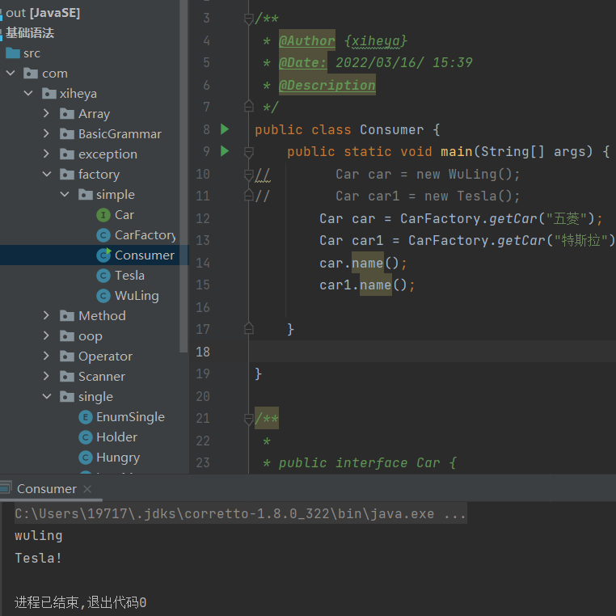The image size is (616, 616).
Task: Collapse the xiheya package
Action: [x=28, y=93]
